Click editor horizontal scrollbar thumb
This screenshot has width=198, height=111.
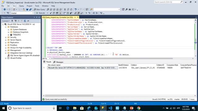coord(113,58)
